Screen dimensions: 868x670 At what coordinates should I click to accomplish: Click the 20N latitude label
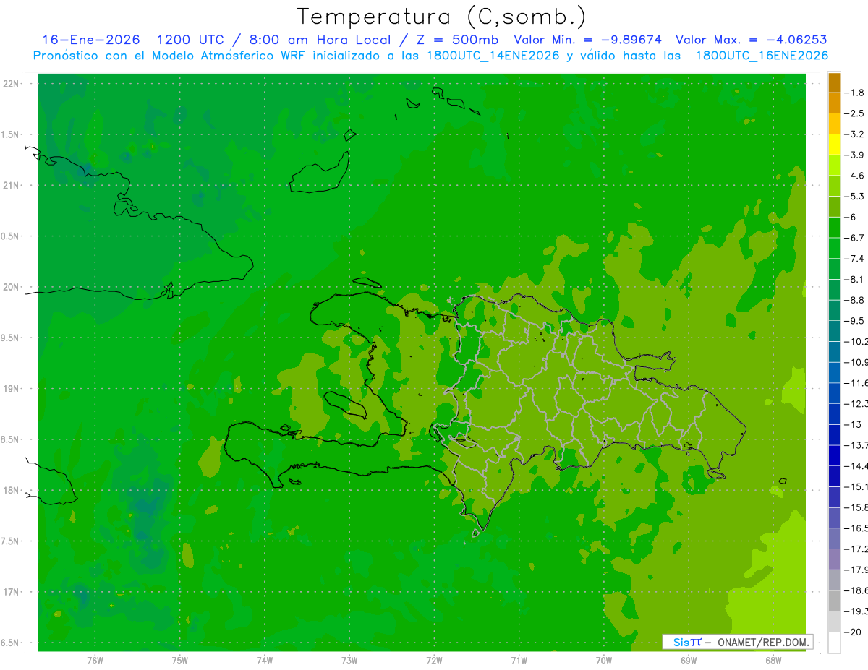(12, 287)
